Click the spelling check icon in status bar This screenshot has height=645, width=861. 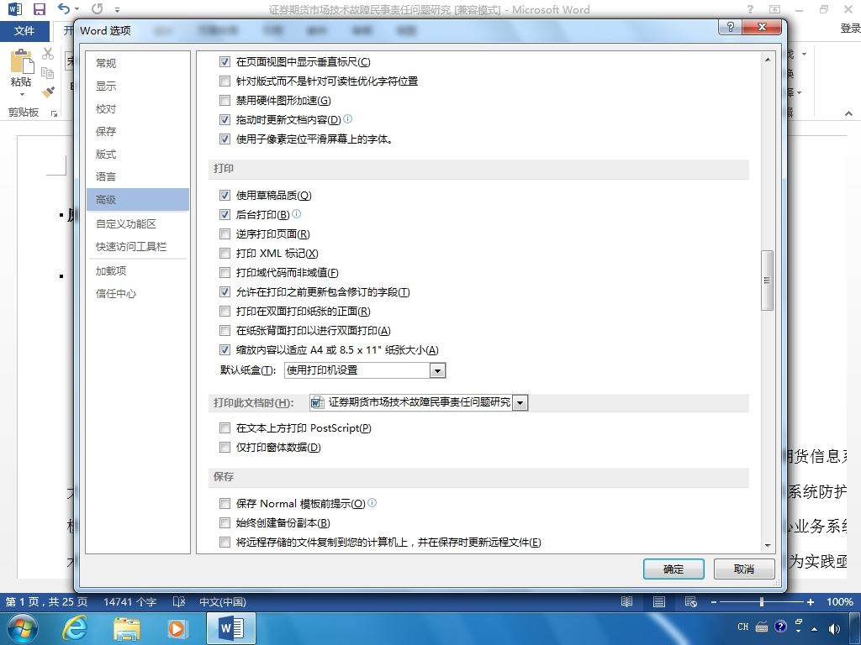coord(179,601)
